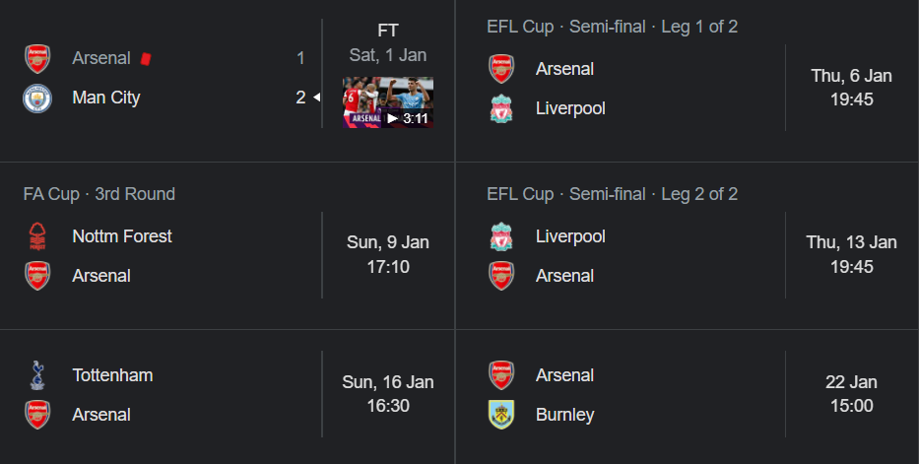Image resolution: width=919 pixels, height=464 pixels.
Task: Select the Nottm Forest team name
Action: pyautogui.click(x=122, y=236)
